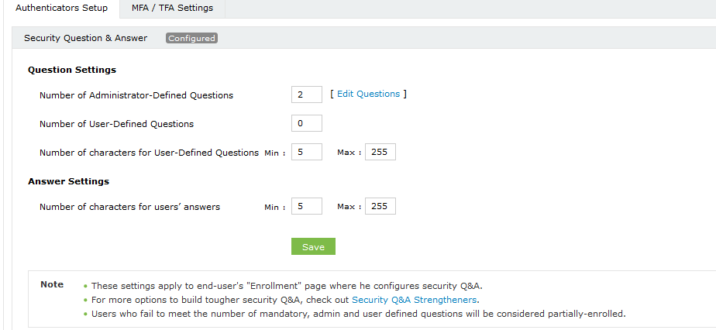
Task: Select Max field for users' answers characters
Action: 380,206
